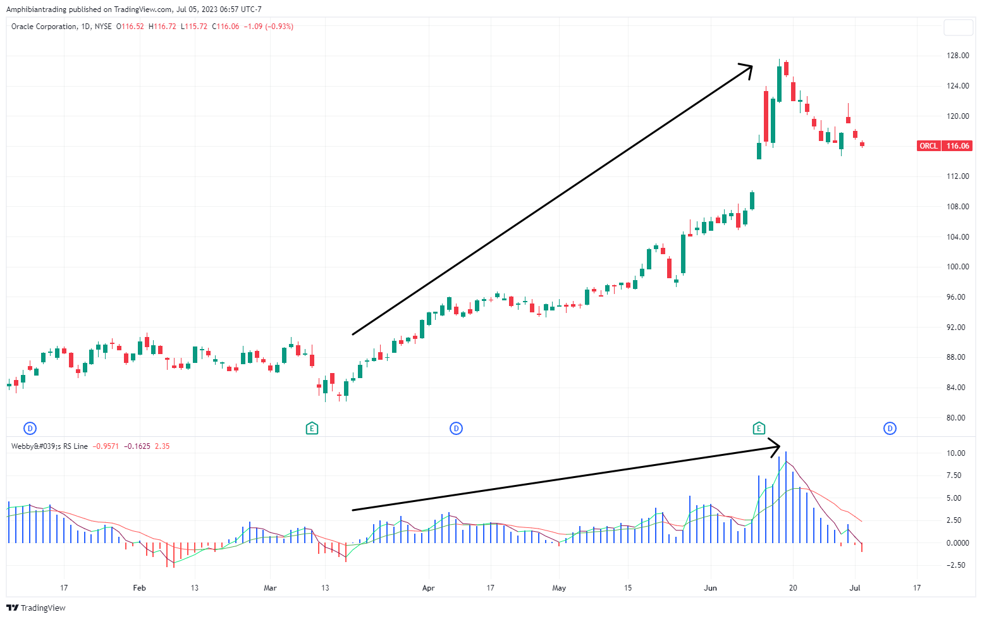The height and width of the screenshot is (619, 982).
Task: Select the Oracle Corporation chart title
Action: pyautogui.click(x=61, y=27)
